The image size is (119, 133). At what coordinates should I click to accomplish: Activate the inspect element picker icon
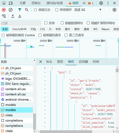coord(4,3)
